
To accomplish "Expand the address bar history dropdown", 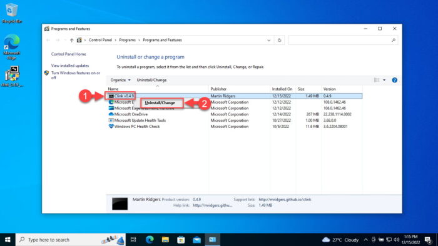I will click(268, 40).
